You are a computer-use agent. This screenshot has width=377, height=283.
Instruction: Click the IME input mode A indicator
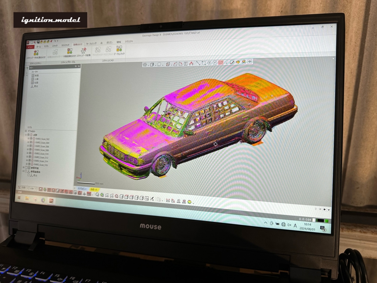click(295, 226)
